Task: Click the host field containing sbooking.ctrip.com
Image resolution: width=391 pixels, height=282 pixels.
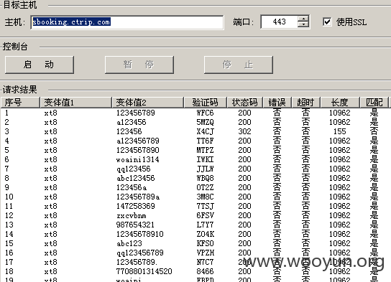Action: pyautogui.click(x=127, y=22)
